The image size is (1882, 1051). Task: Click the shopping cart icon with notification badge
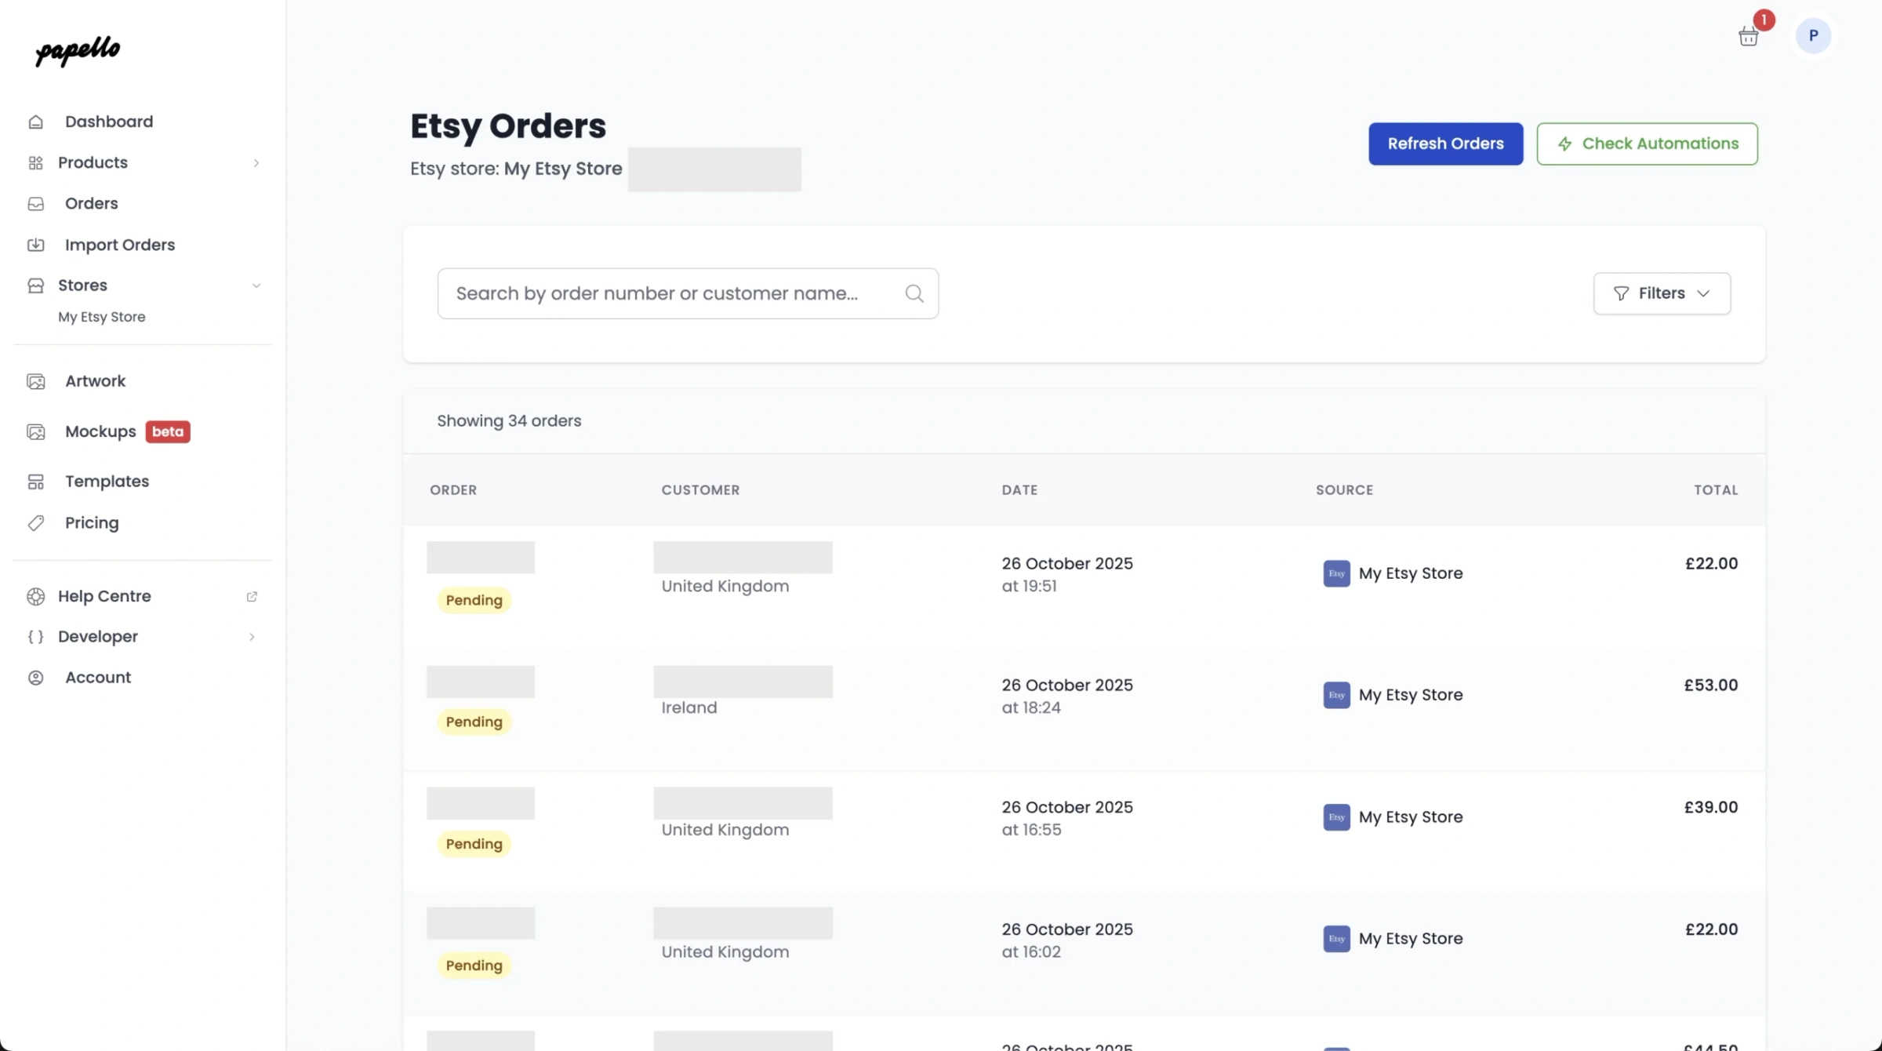point(1749,35)
